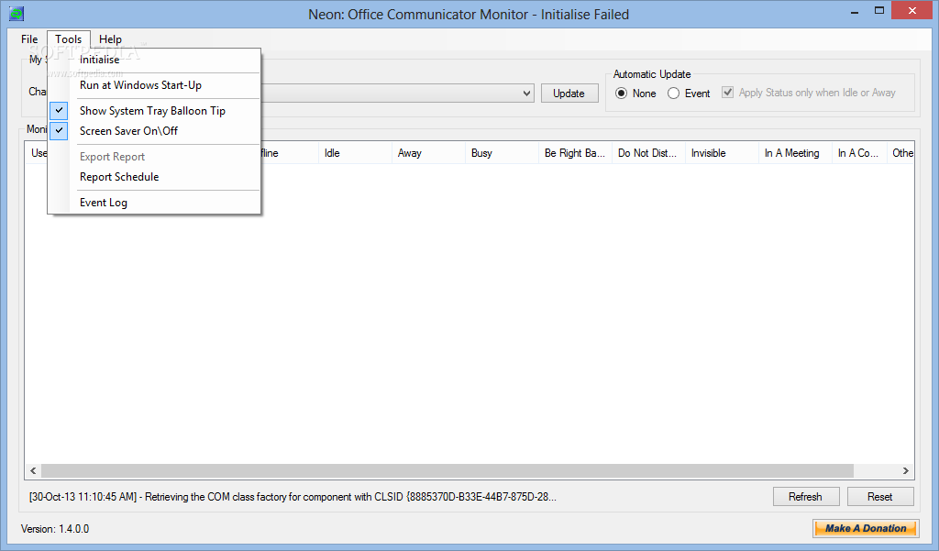Toggle Show System Tray Balloon Tip

(x=154, y=111)
